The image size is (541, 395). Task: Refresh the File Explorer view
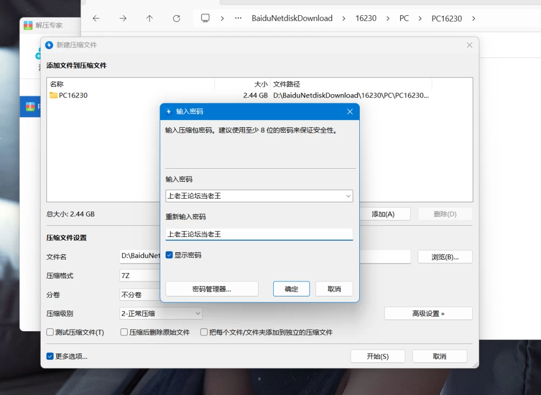click(176, 18)
